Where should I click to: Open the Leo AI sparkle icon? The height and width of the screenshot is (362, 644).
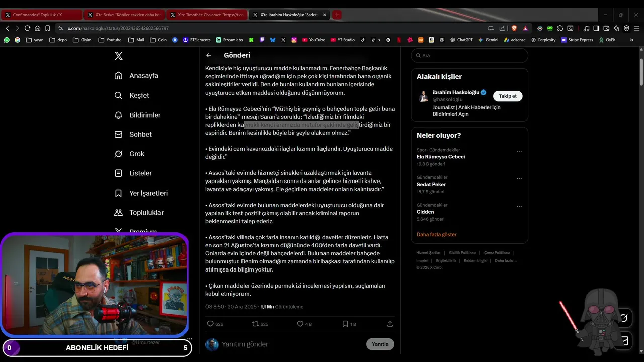click(616, 28)
